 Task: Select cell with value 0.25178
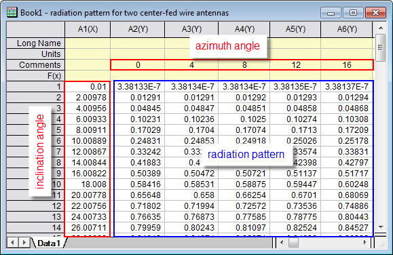point(347,141)
